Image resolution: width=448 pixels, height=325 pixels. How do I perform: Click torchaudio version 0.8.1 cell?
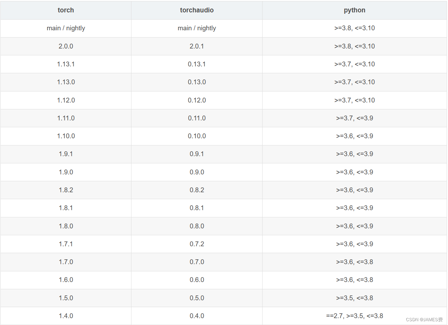pos(197,208)
